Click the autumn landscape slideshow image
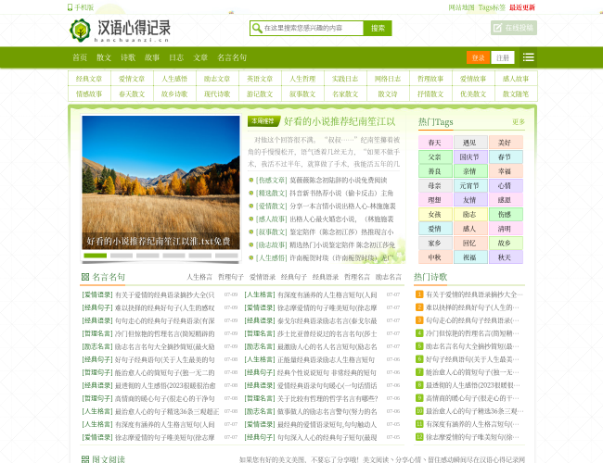 point(160,182)
